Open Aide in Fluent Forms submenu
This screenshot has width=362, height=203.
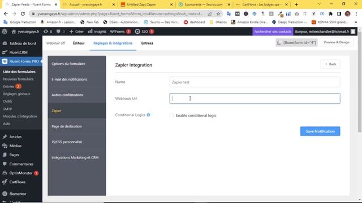point(7,123)
